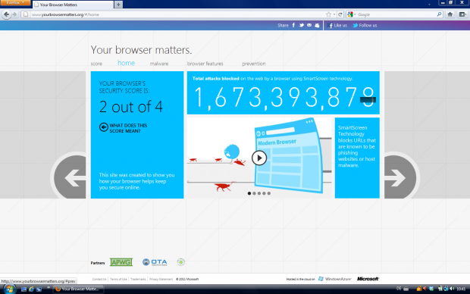Share the site on Twitter
This screenshot has width=470, height=294.
click(301, 25)
